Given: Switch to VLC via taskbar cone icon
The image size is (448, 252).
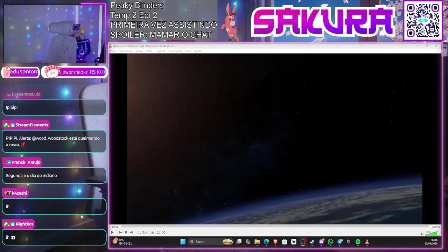Looking at the screenshot, I should 367,241.
